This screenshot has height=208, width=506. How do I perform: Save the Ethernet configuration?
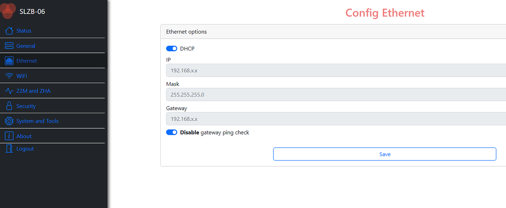(385, 154)
